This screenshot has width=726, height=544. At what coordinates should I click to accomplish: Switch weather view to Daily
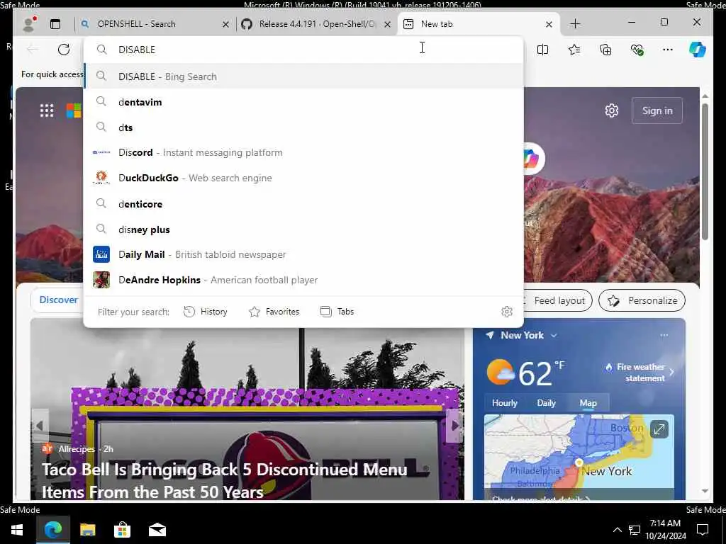[547, 403]
